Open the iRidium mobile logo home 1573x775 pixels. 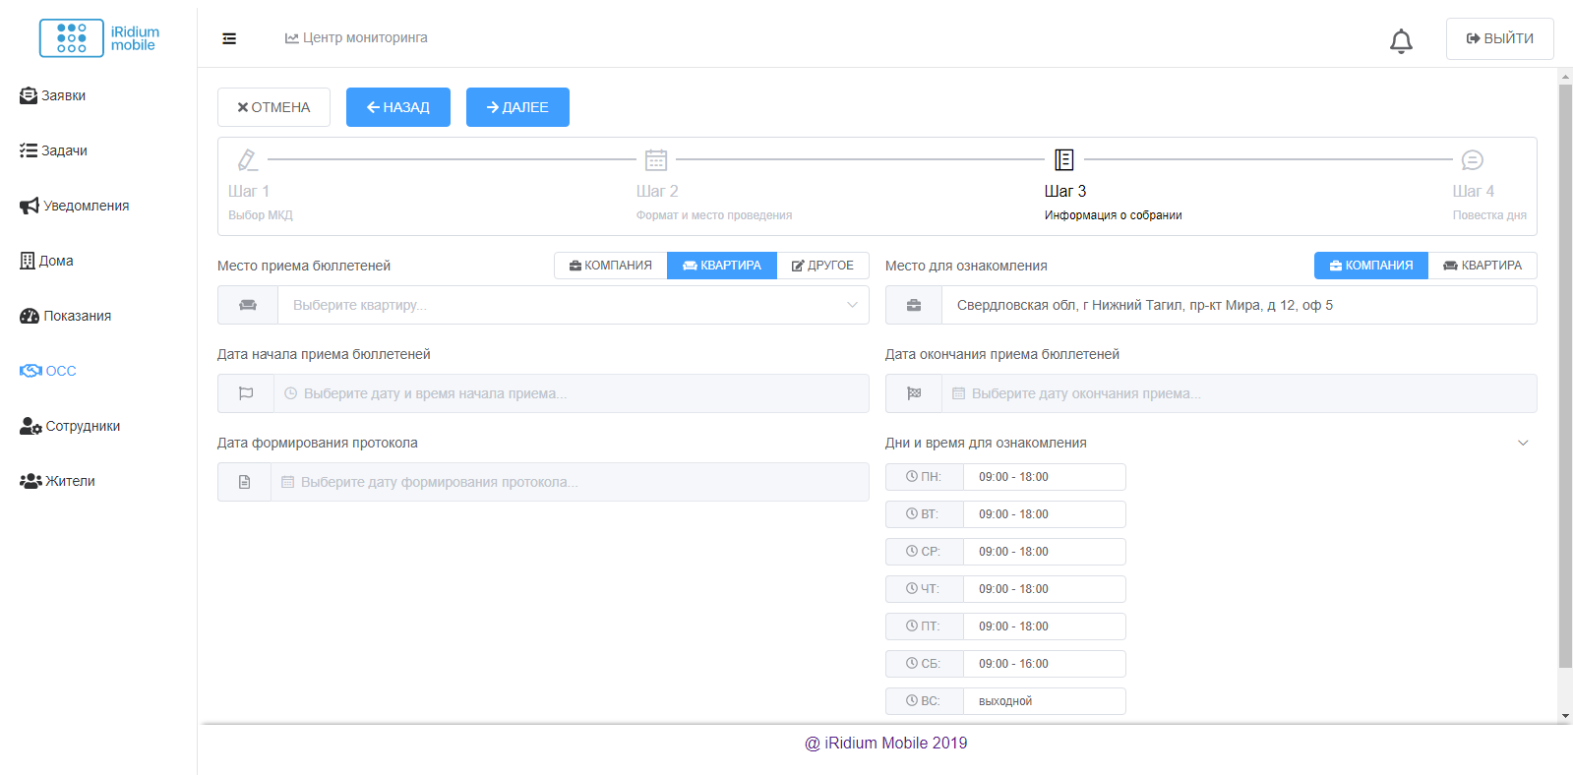tap(98, 38)
